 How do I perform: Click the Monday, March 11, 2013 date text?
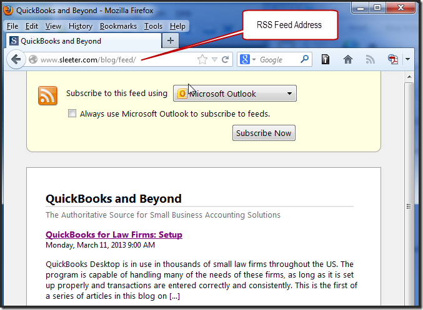tap(101, 245)
